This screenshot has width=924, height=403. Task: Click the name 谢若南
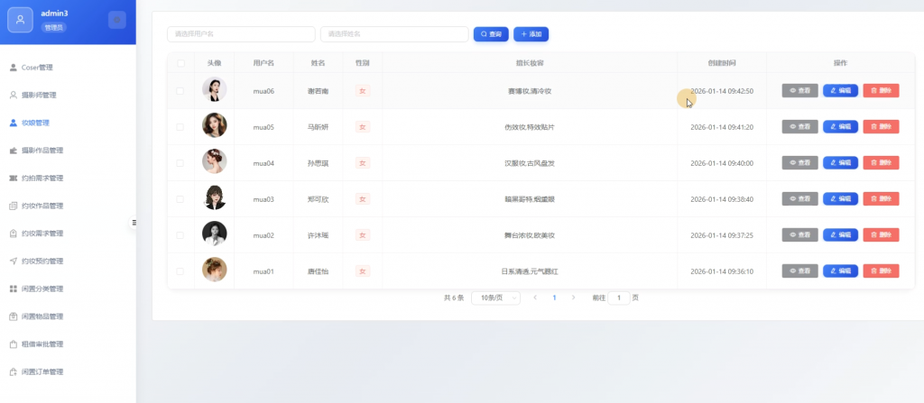319,91
